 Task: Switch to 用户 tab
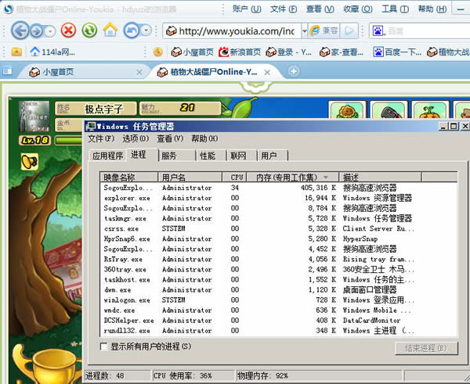[x=272, y=156]
